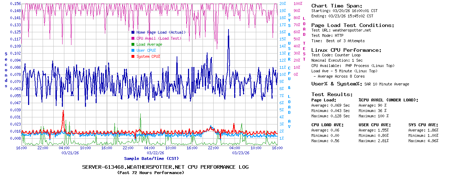
Task: Click the Test Results heading
Action: click(332, 94)
